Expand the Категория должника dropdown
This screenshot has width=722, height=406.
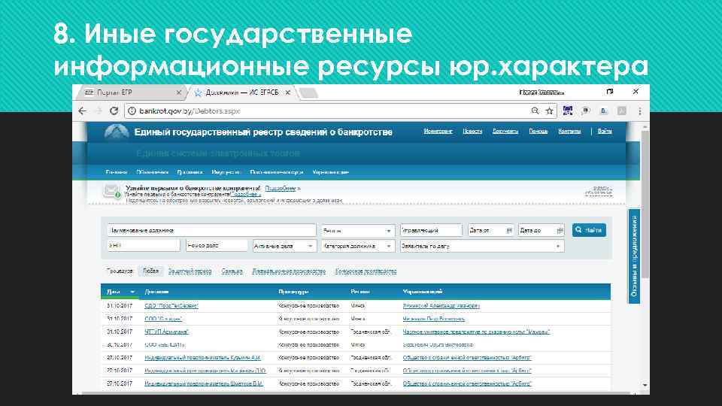tap(358, 246)
